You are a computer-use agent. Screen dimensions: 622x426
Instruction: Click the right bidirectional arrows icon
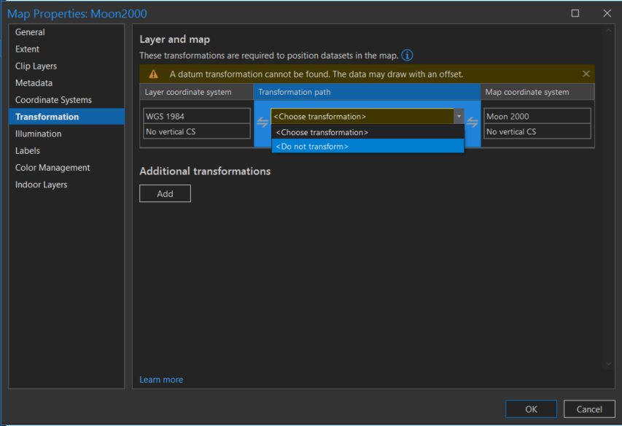coord(473,123)
